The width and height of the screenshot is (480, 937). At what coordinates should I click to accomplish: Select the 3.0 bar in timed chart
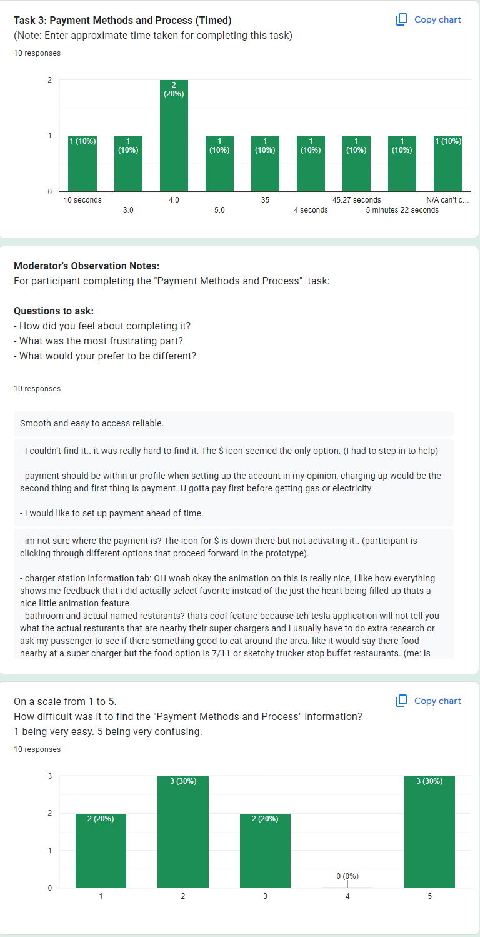tap(128, 164)
